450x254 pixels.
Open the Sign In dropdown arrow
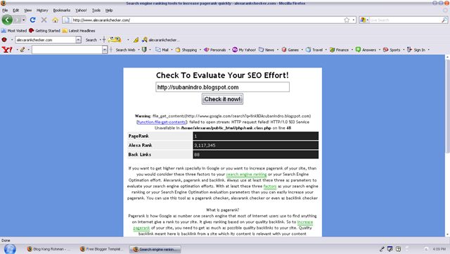pos(429,50)
